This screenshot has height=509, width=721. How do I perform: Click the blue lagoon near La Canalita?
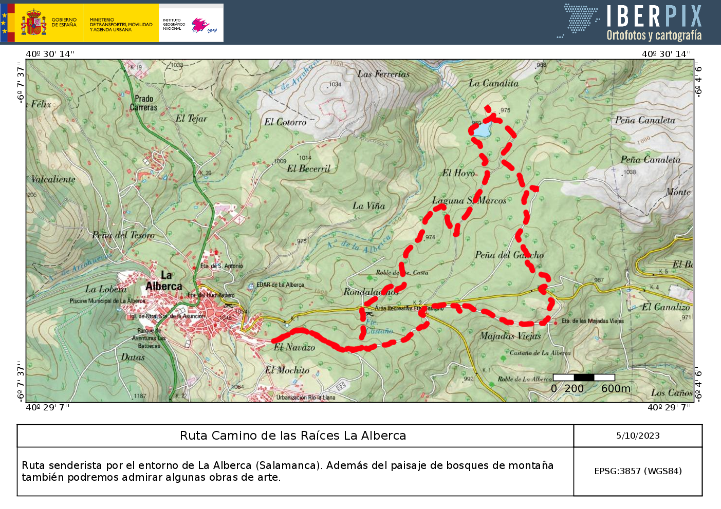tap(482, 130)
